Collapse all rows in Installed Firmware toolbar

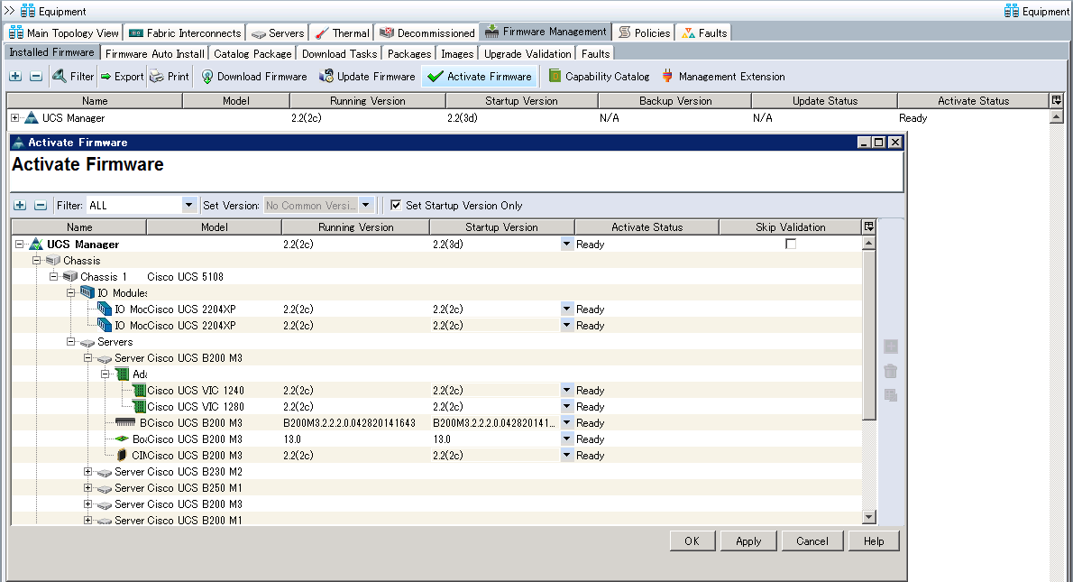pos(36,77)
